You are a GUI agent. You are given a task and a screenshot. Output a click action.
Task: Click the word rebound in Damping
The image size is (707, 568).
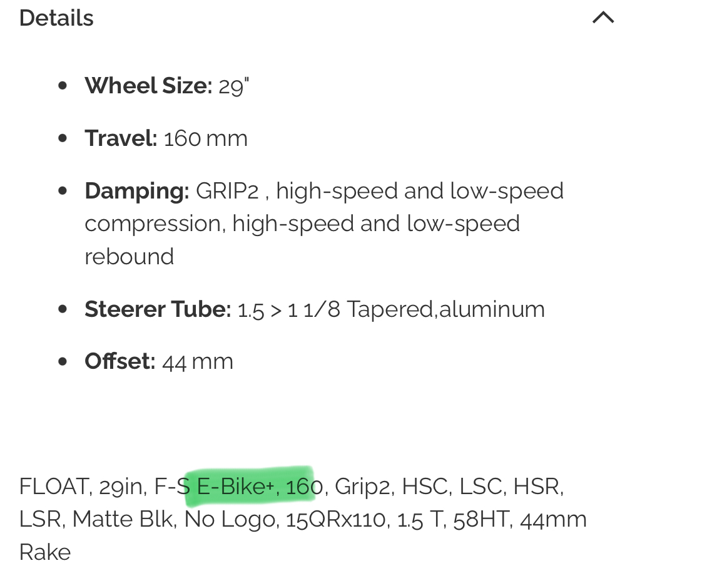pos(129,256)
